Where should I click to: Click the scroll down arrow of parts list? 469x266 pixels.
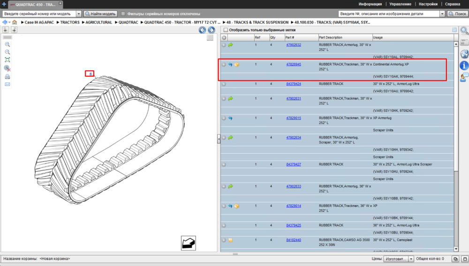click(456, 249)
